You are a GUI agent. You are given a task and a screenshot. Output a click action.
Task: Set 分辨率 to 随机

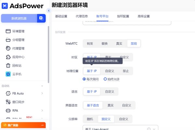coord(90,119)
